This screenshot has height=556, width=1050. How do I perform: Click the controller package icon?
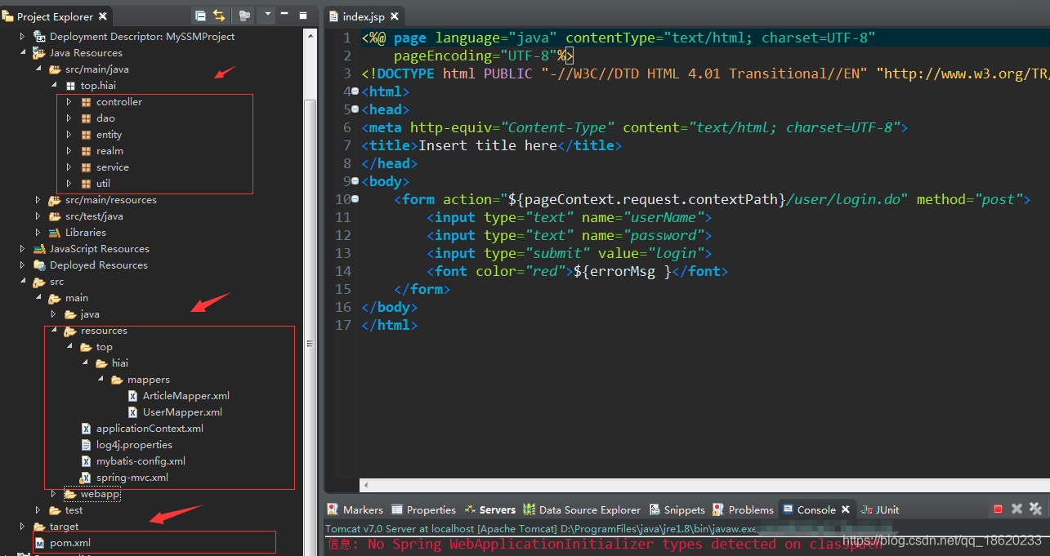click(86, 102)
